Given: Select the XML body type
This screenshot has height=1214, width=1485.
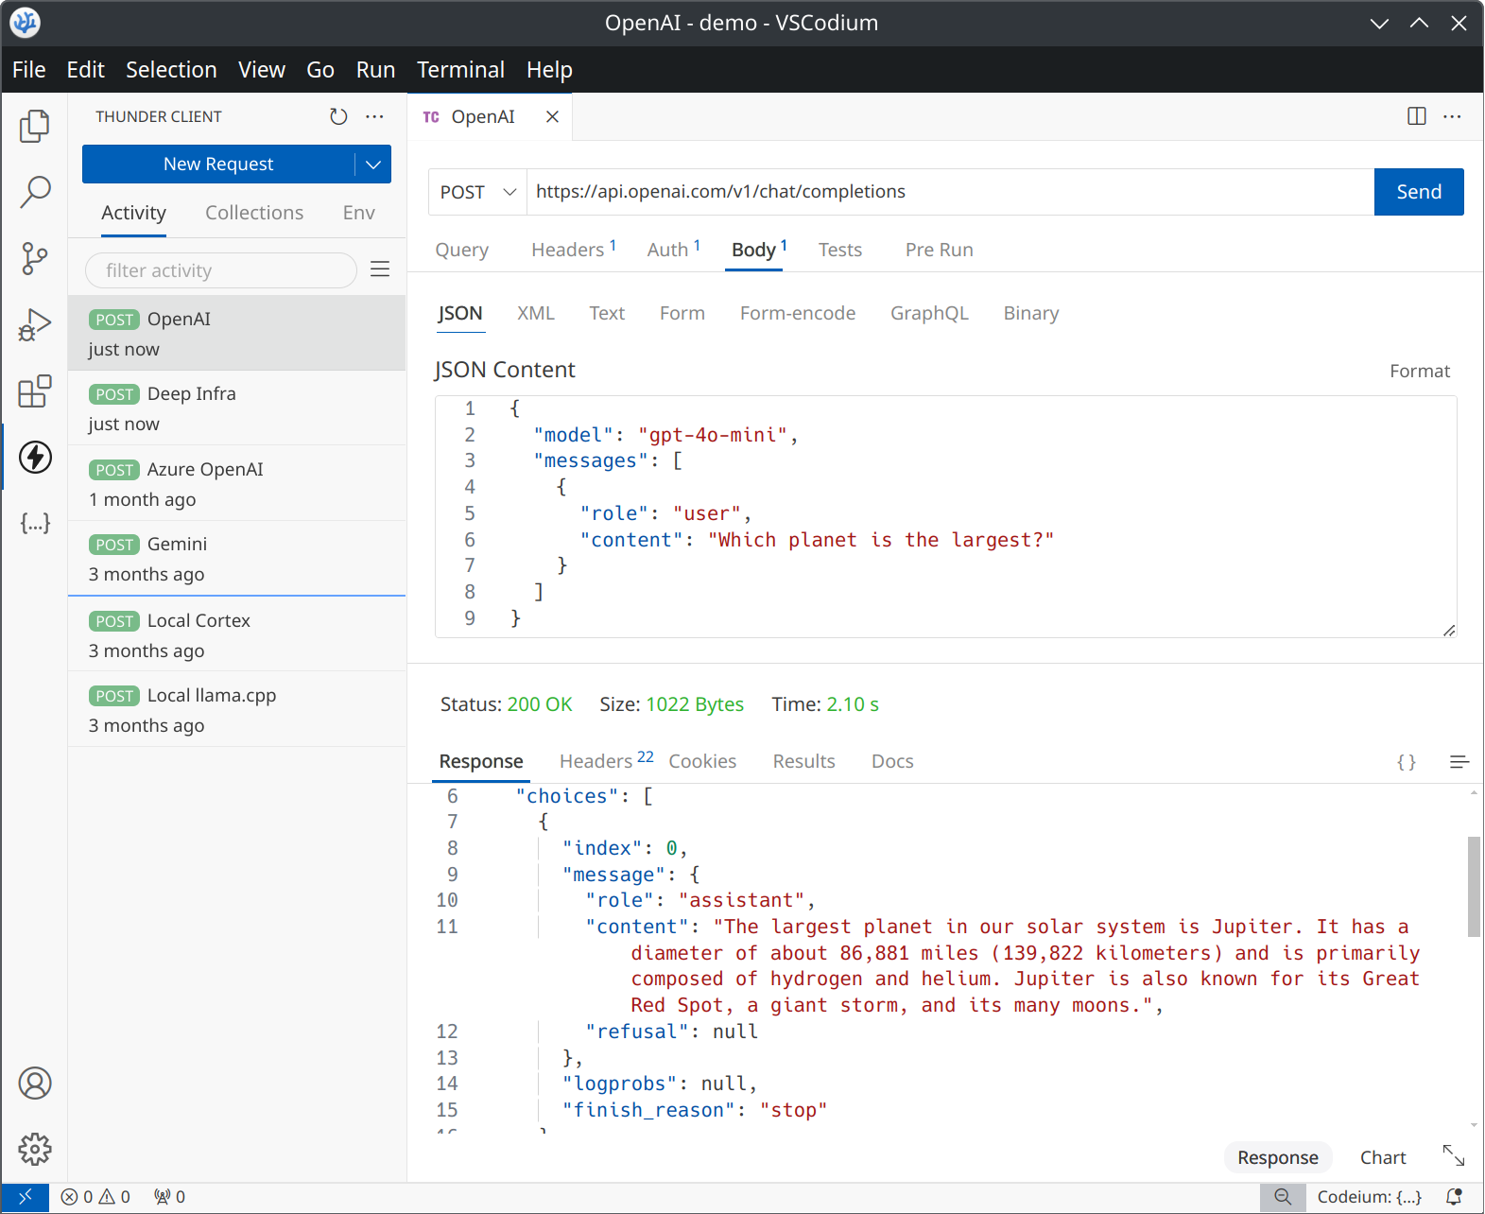Looking at the screenshot, I should click(x=536, y=313).
